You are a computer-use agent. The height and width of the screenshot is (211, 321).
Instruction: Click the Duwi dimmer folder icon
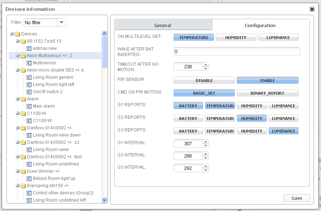tap(23, 171)
